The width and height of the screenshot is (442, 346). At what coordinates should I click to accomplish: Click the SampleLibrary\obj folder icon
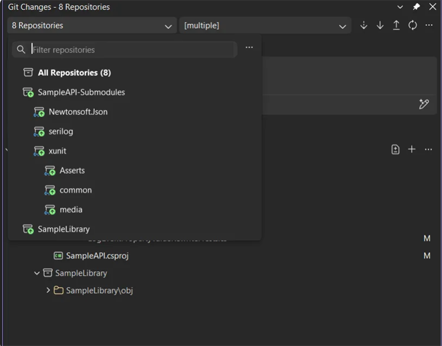(58, 290)
